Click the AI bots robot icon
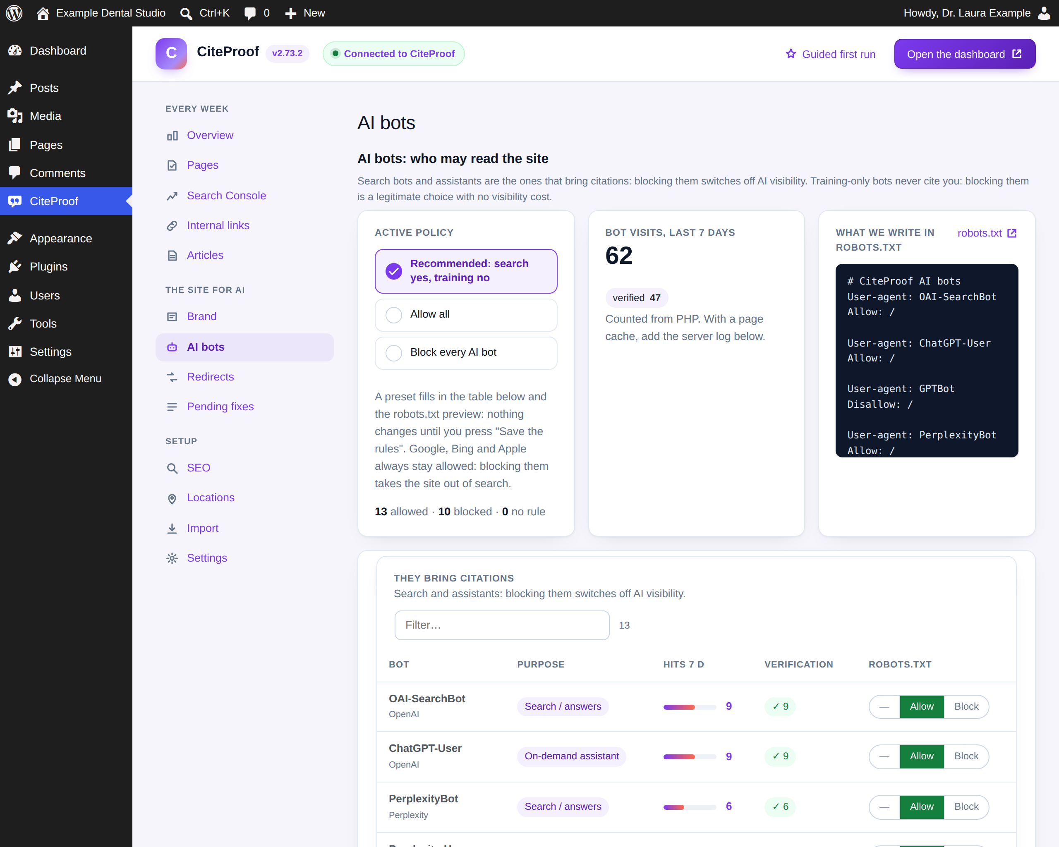 tap(172, 347)
